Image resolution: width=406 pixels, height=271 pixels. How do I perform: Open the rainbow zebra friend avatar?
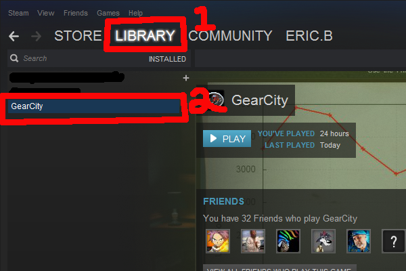288,241
